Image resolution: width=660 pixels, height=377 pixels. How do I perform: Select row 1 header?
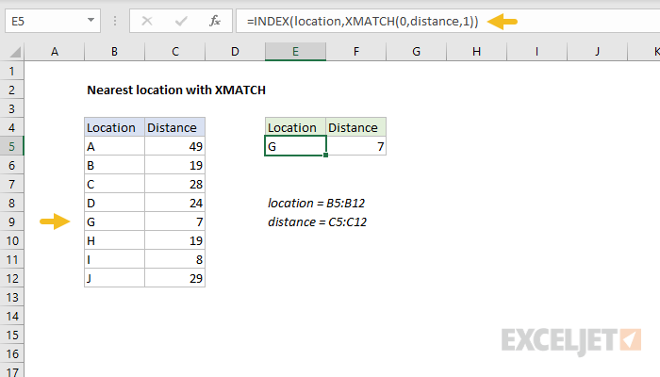(11, 71)
